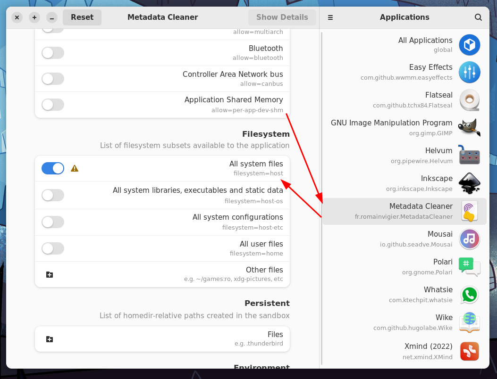The image size is (497, 379).
Task: Click the plus window button
Action: [x=34, y=17]
